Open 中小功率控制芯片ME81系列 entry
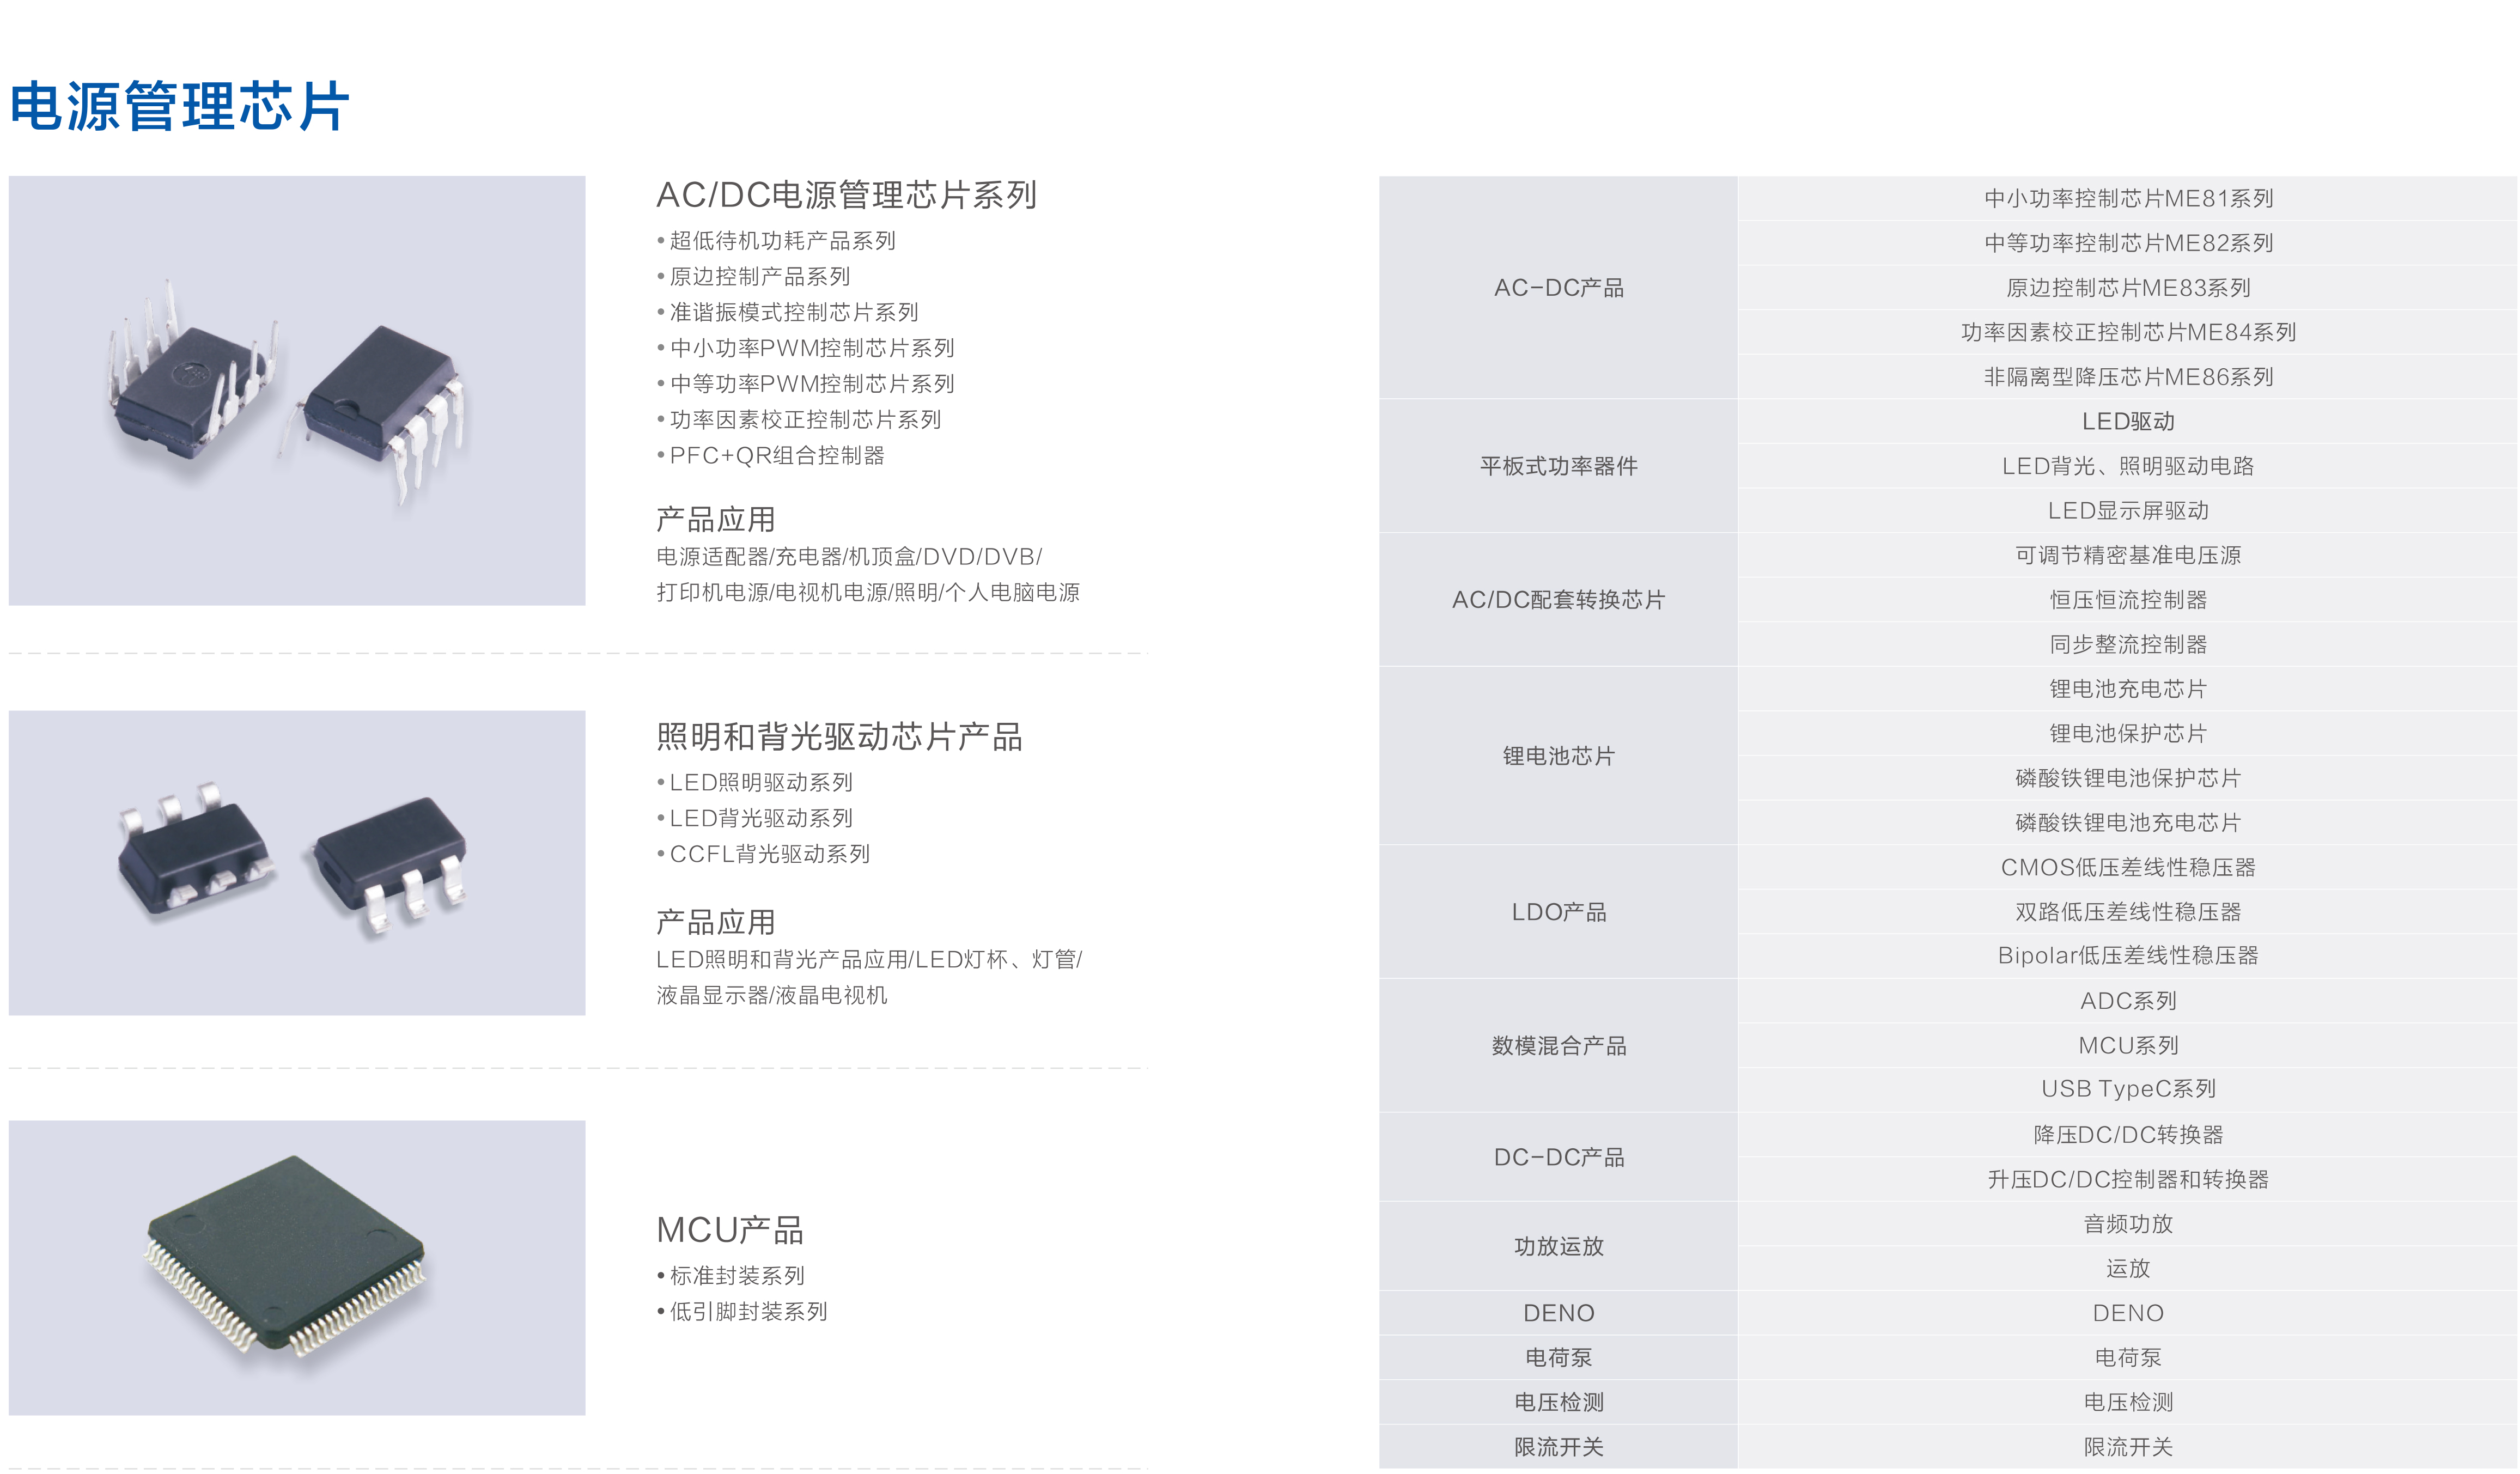The height and width of the screenshot is (1474, 2520). pyautogui.click(x=2128, y=199)
